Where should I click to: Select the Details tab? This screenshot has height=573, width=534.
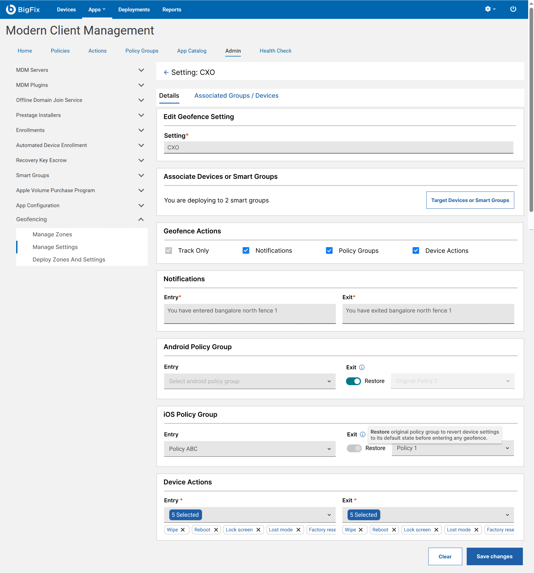(x=169, y=95)
